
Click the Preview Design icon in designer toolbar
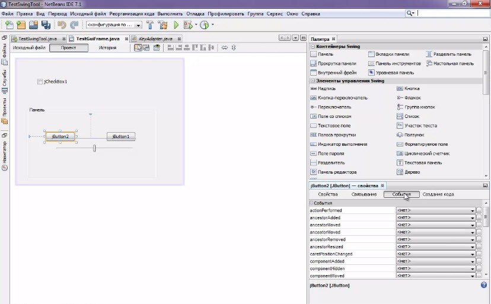157,47
